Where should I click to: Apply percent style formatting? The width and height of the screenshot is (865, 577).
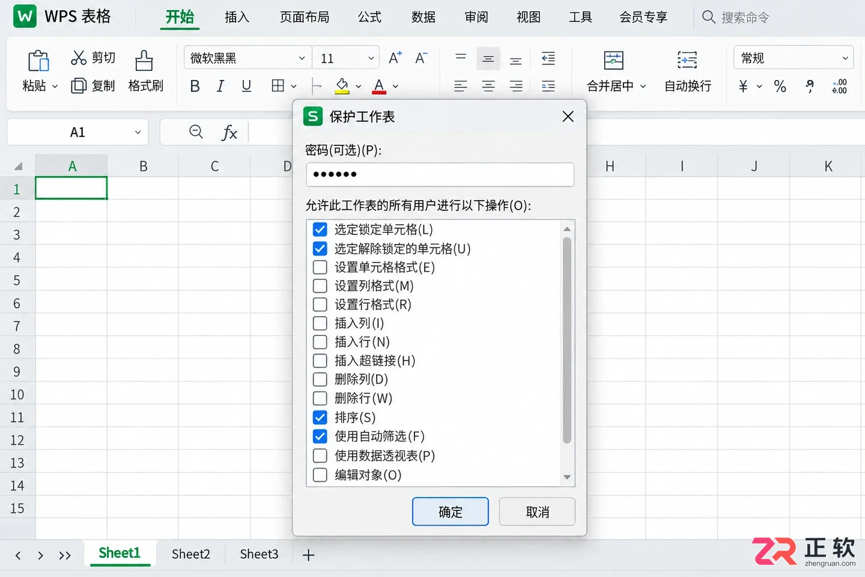pos(780,87)
